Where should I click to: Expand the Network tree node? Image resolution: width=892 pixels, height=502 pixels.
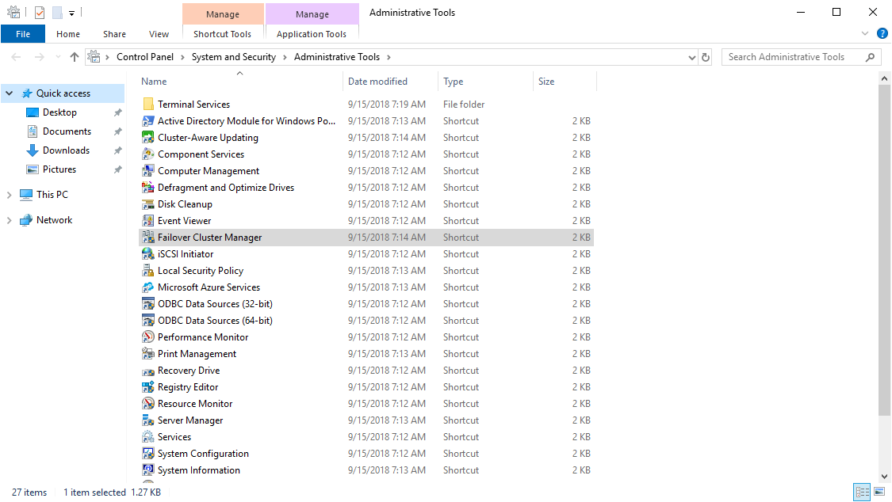tap(9, 220)
